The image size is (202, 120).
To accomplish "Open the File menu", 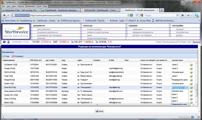I will [x=4, y=6].
